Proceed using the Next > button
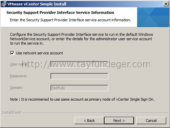The height and width of the screenshot is (128, 170). [x=119, y=121]
